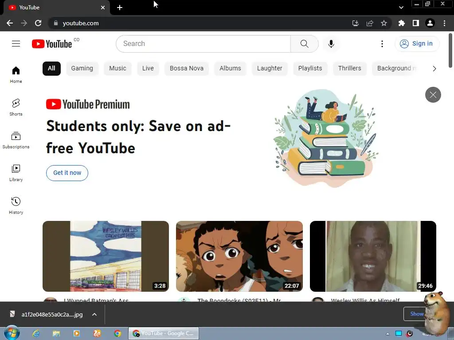Open the 29:46 video thumbnail

pyautogui.click(x=373, y=256)
